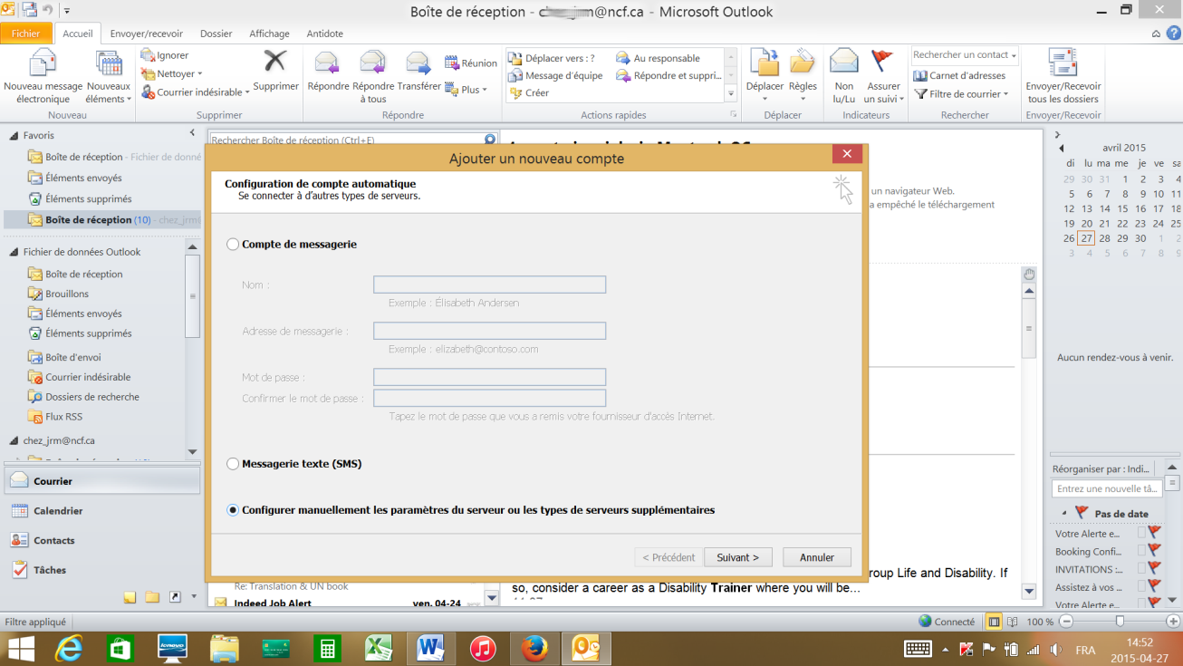Collapse Fichier de données Outlook tree
Image resolution: width=1183 pixels, height=666 pixels.
[14, 253]
